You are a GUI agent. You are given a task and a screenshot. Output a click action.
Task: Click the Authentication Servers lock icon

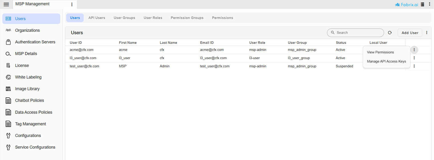coord(9,42)
